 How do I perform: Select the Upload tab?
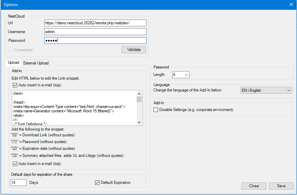[14, 62]
